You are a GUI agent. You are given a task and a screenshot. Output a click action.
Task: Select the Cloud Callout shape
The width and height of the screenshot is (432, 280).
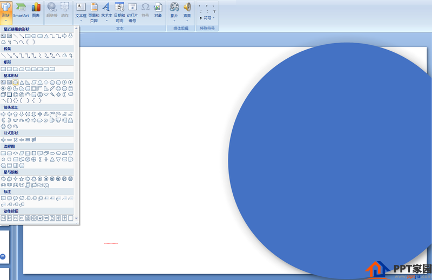(x=22, y=198)
